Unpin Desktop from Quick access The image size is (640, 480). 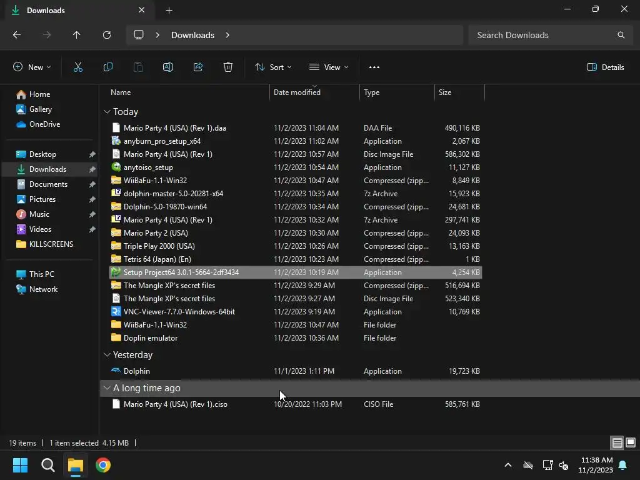click(92, 154)
